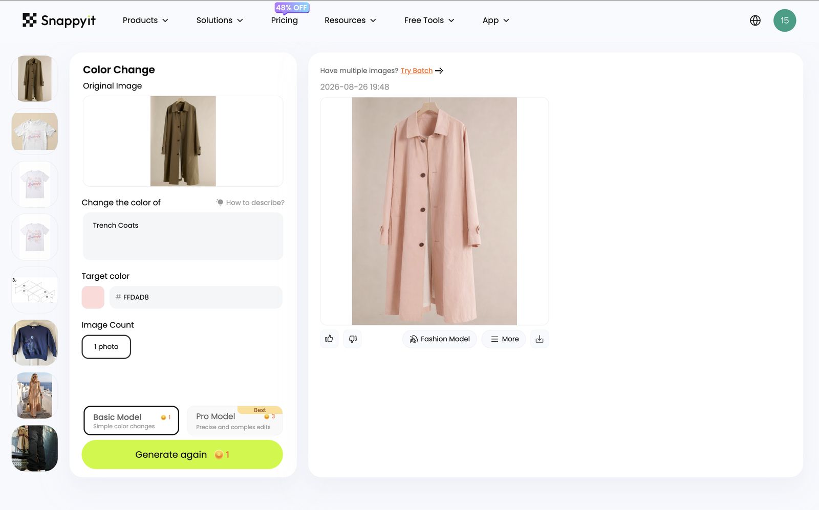Select the dark pants street thumbnail
This screenshot has width=819, height=510.
pos(35,448)
